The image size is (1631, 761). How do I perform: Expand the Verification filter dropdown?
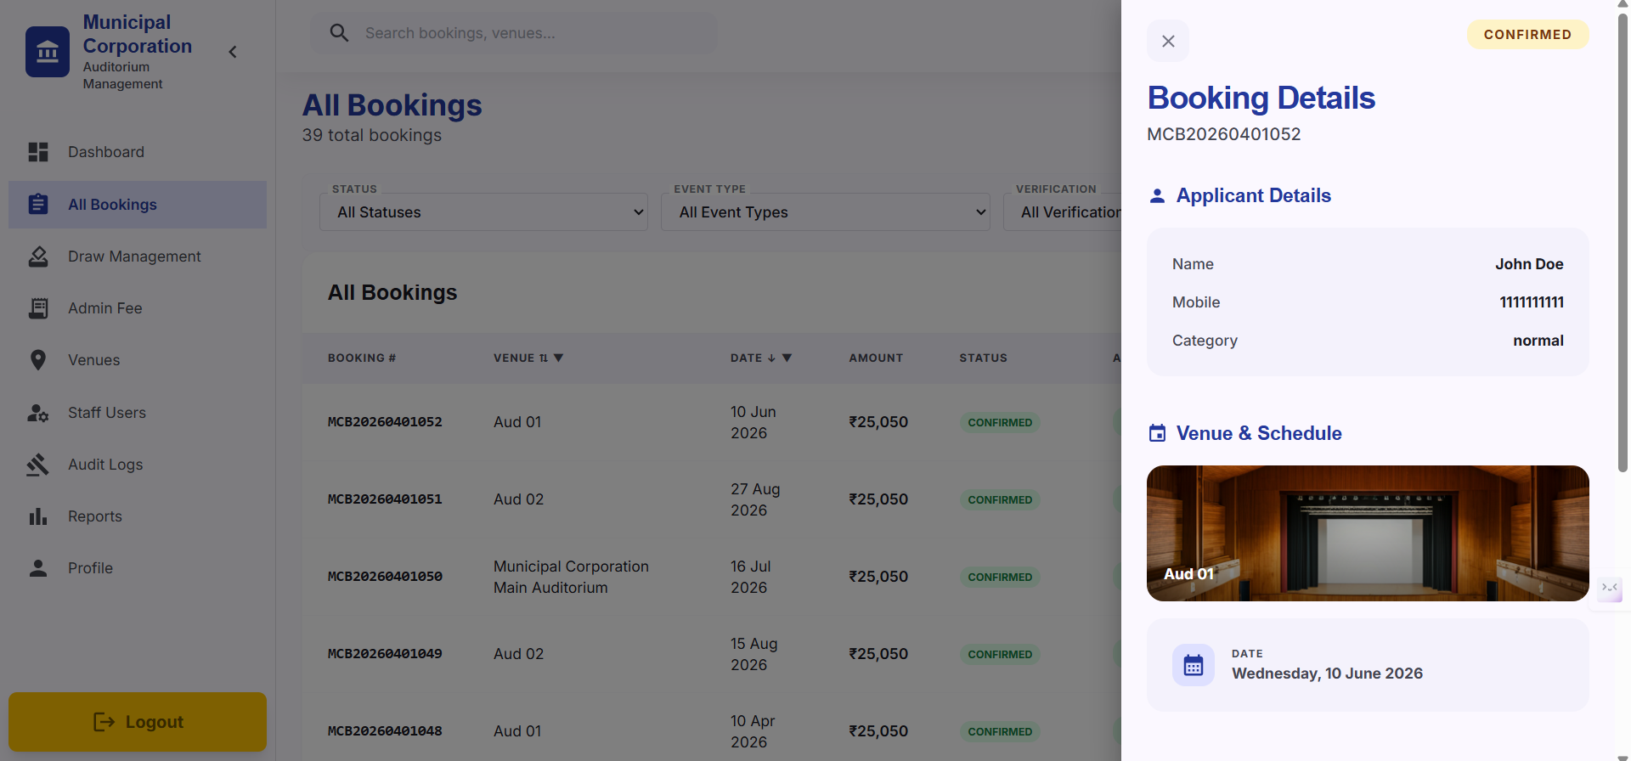pos(1063,212)
